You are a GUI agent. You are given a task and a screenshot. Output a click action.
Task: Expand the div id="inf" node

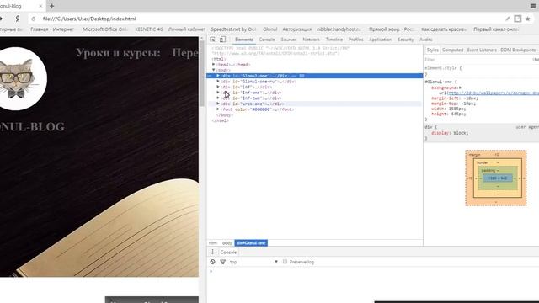[218, 87]
